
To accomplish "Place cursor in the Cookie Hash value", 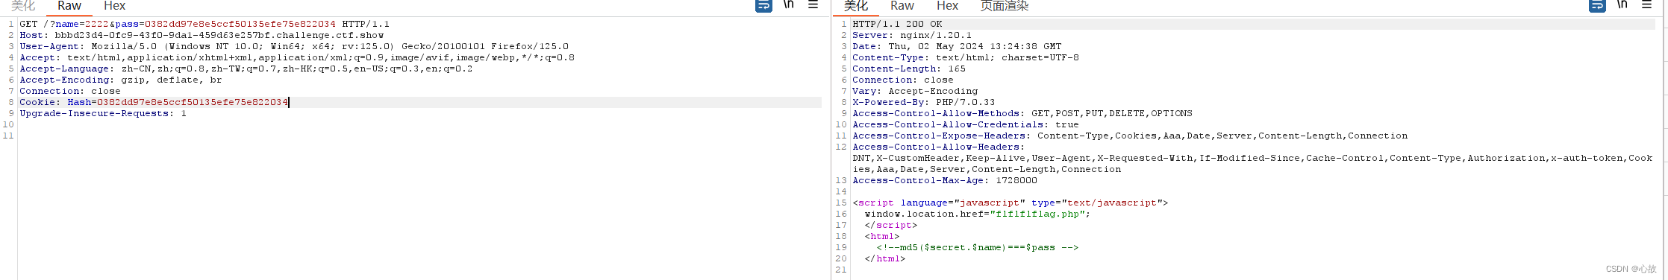I will [x=193, y=102].
